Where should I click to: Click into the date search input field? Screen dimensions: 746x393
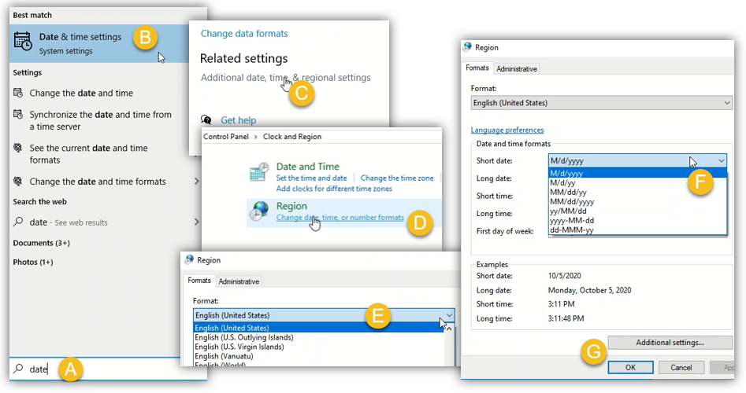pyautogui.click(x=108, y=369)
